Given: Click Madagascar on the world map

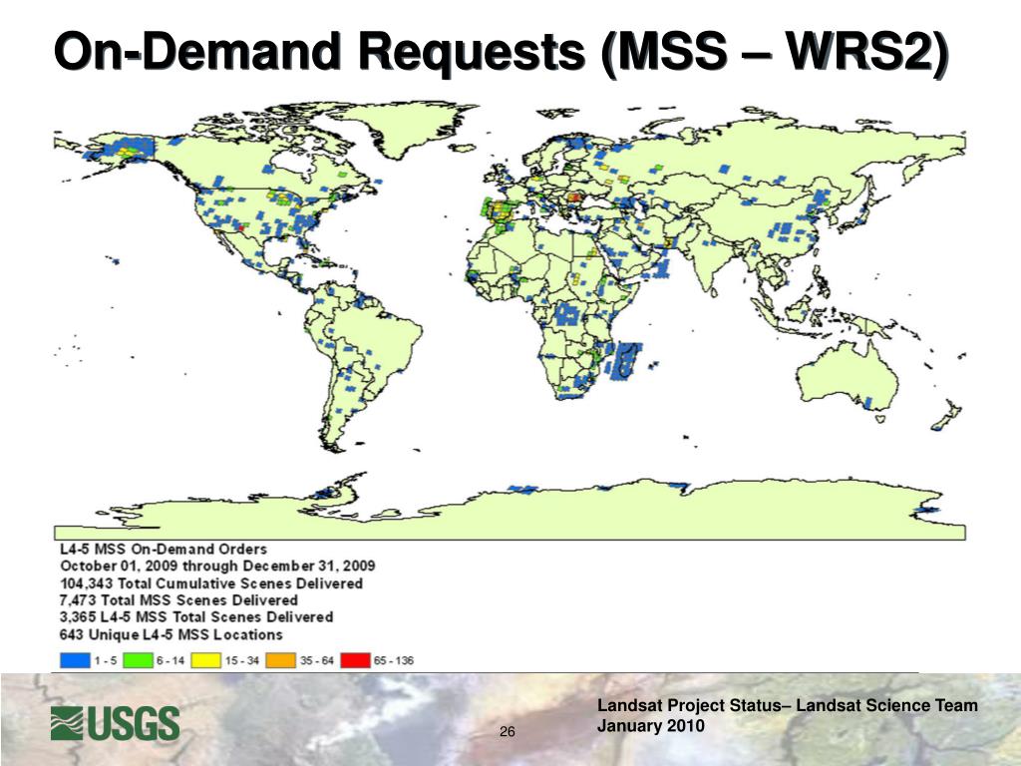Looking at the screenshot, I should (x=625, y=361).
